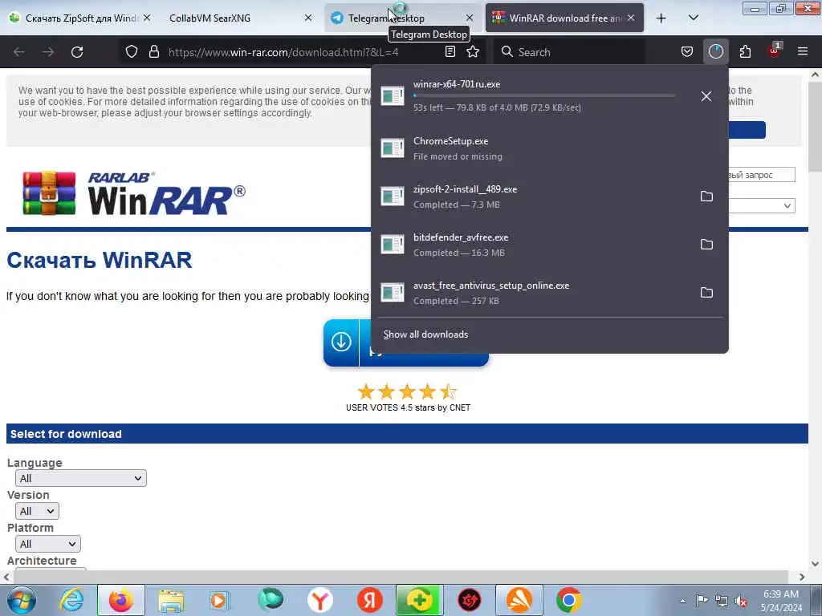
Task: Cancel the winrar-x64-701ru.exe download
Action: [x=706, y=96]
